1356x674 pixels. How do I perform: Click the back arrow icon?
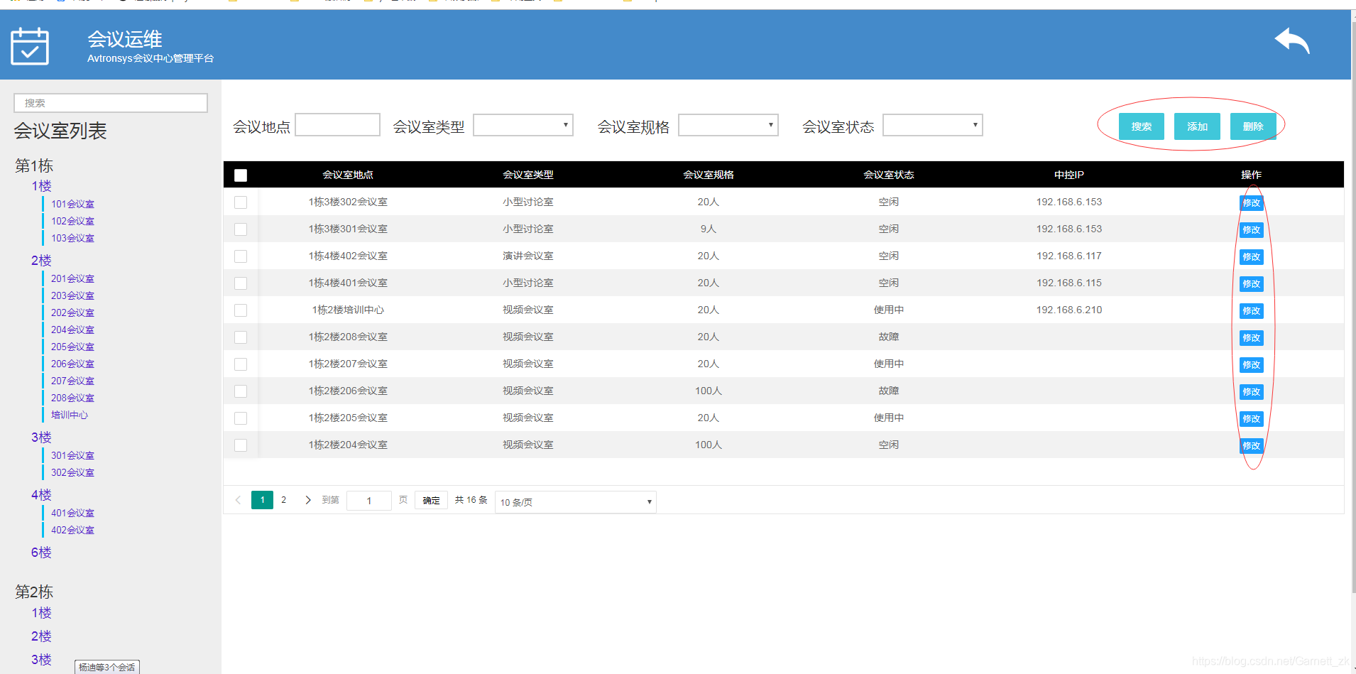tap(1292, 40)
